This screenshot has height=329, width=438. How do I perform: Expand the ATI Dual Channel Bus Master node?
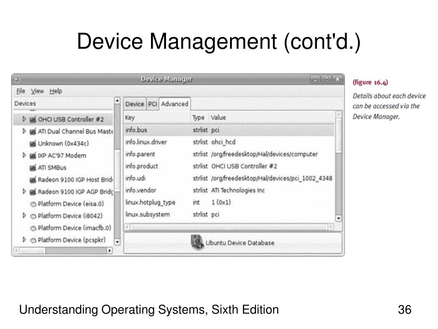[x=24, y=131]
